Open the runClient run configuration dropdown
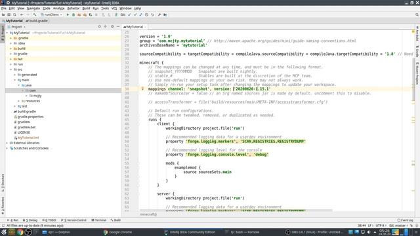Image resolution: width=420 pixels, height=236 pixels. point(51,14)
